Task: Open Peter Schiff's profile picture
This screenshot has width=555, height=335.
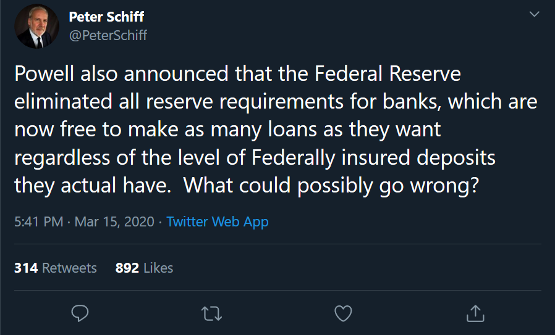Action: [36, 26]
